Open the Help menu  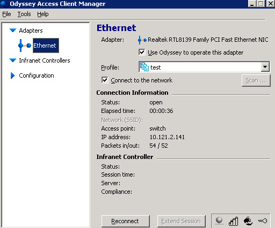pos(43,14)
